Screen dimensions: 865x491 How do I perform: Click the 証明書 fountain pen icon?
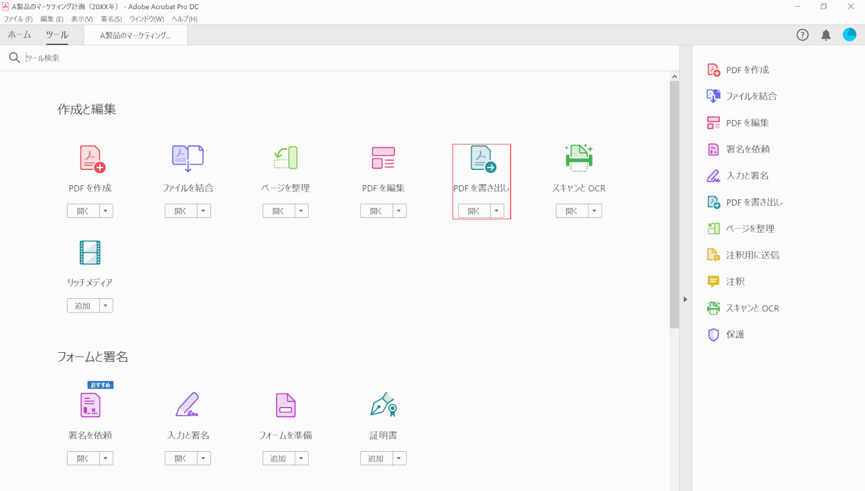384,404
